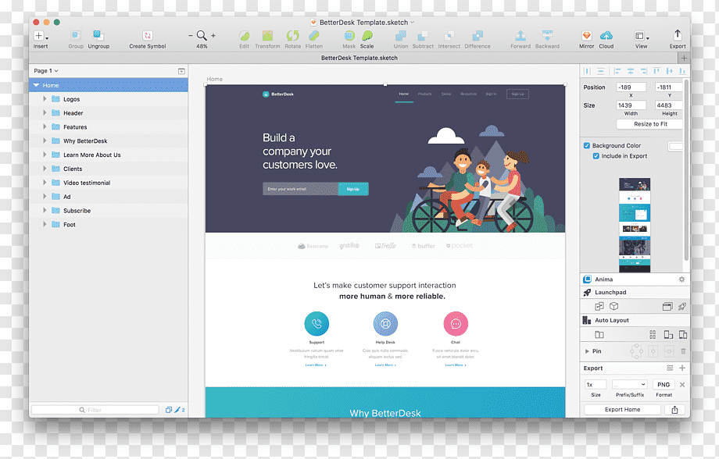Toggle Include in Export checkbox
This screenshot has height=459, width=719.
tap(596, 156)
